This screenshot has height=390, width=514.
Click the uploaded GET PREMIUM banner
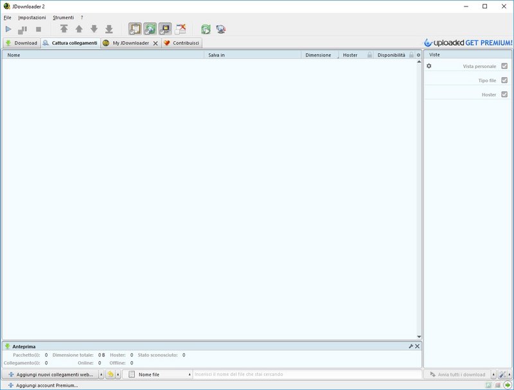pos(468,42)
